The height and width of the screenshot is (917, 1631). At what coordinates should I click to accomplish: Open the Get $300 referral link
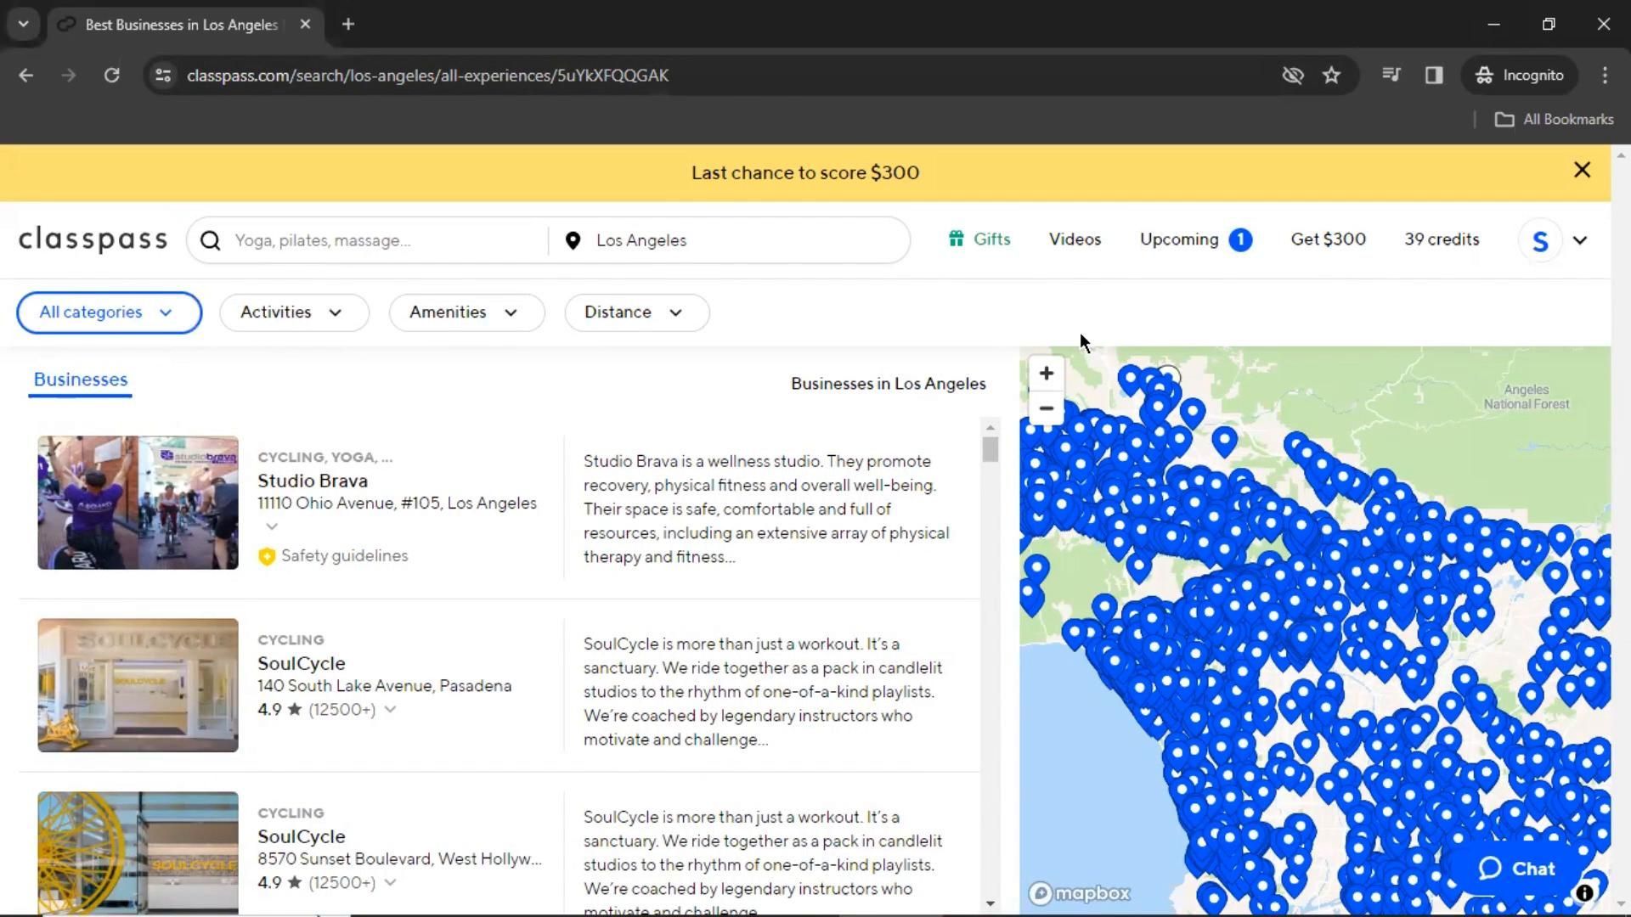click(1328, 239)
